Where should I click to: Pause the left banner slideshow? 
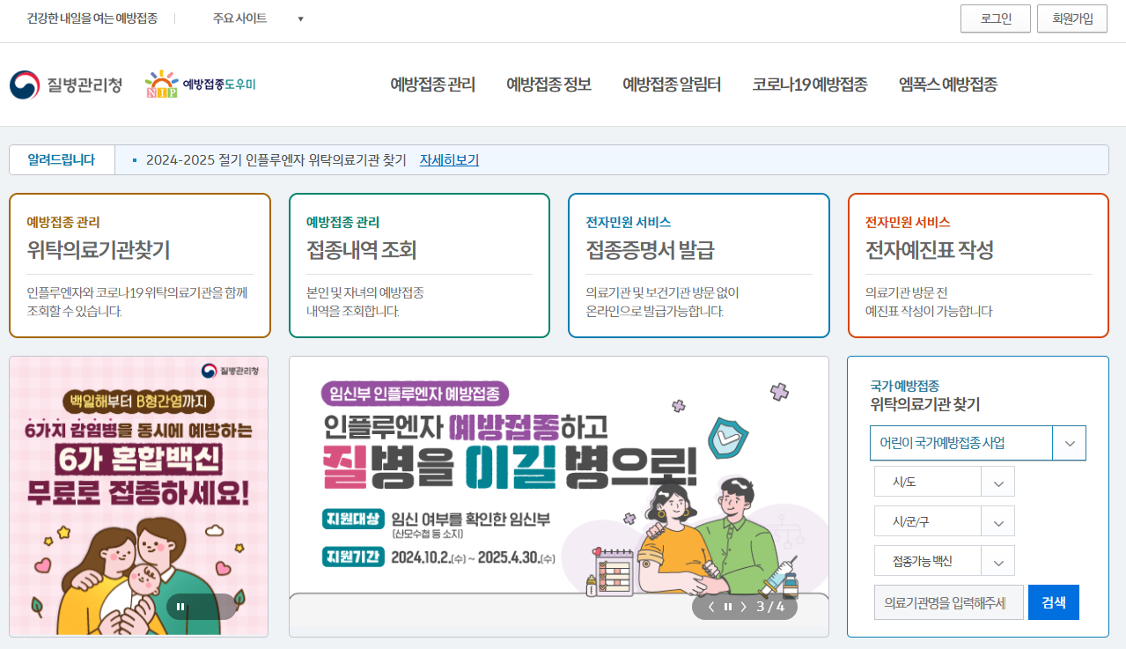click(180, 607)
